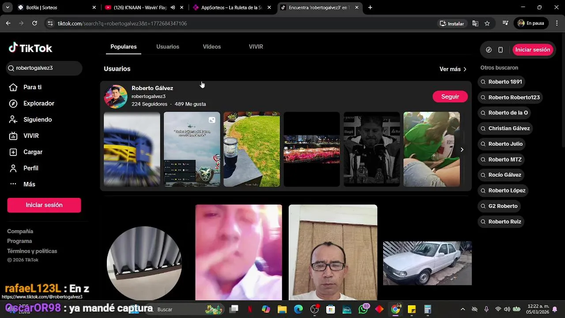Search suggestion Roberto 1891
Screen dimensions: 565x318
click(501, 82)
